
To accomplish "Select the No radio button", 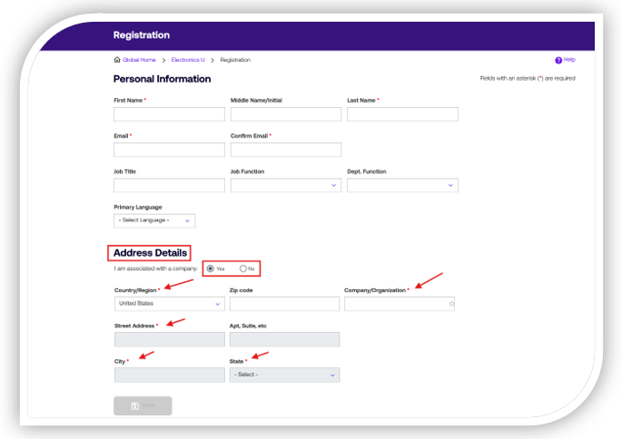I will pyautogui.click(x=243, y=268).
